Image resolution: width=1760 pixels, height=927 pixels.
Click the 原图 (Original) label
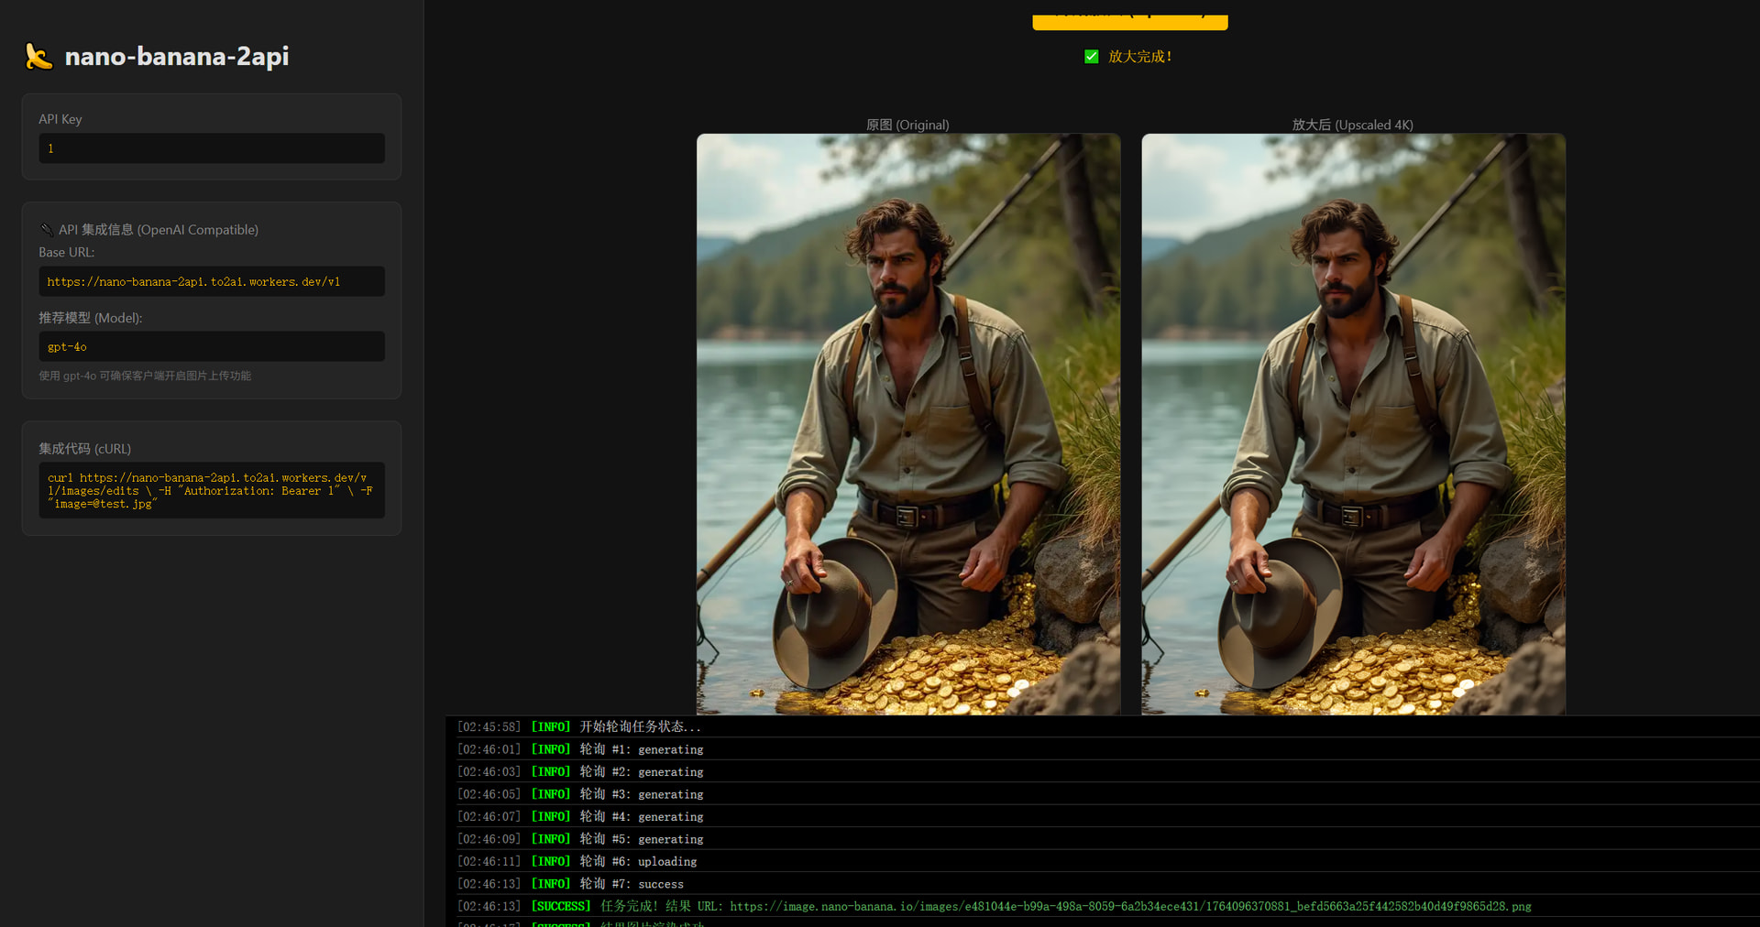click(907, 125)
